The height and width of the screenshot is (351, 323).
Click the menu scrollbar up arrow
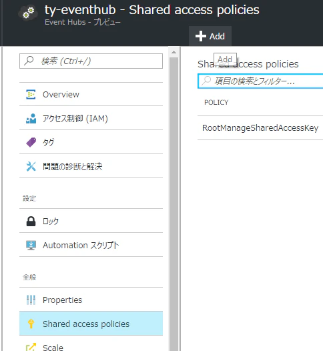174,52
